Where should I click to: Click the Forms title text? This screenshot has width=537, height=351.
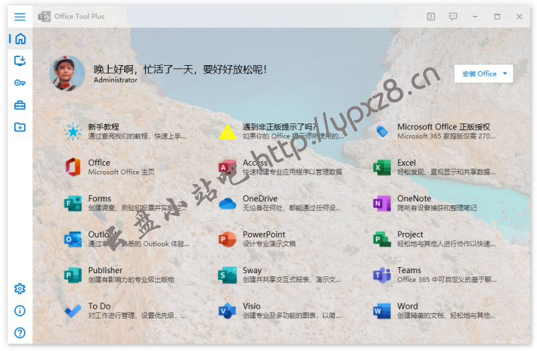[x=99, y=199]
